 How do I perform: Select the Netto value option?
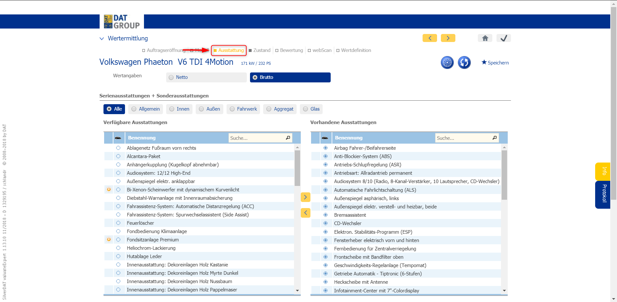pos(206,77)
